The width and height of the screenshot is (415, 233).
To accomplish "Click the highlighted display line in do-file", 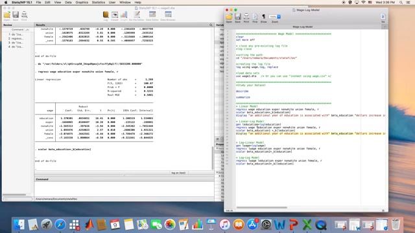I will 311,133.
